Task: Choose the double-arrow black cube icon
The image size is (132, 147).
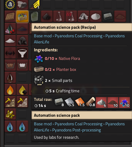Action: (10, 53)
